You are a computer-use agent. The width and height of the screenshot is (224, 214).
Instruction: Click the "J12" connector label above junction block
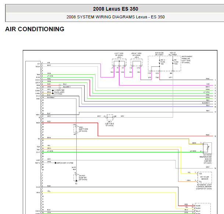point(74,125)
